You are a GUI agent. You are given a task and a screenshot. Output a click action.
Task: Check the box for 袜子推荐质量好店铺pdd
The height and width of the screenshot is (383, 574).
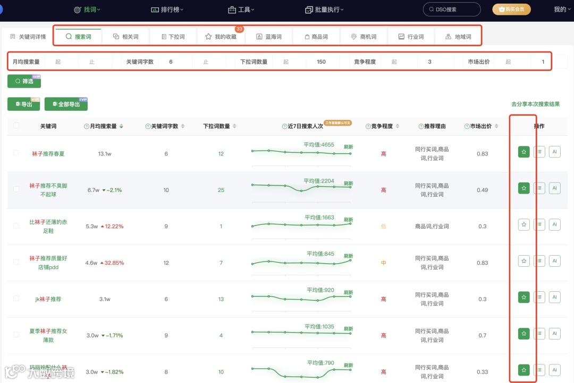point(16,262)
